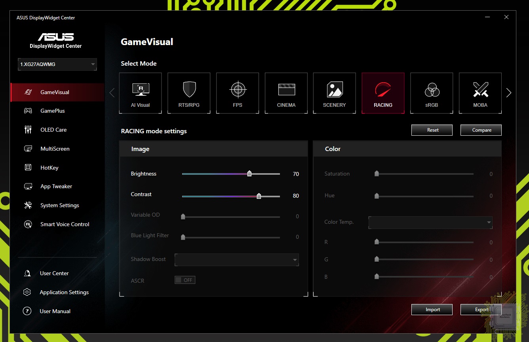Select FPS crosshair mode
This screenshot has width=529, height=342.
pyautogui.click(x=238, y=93)
